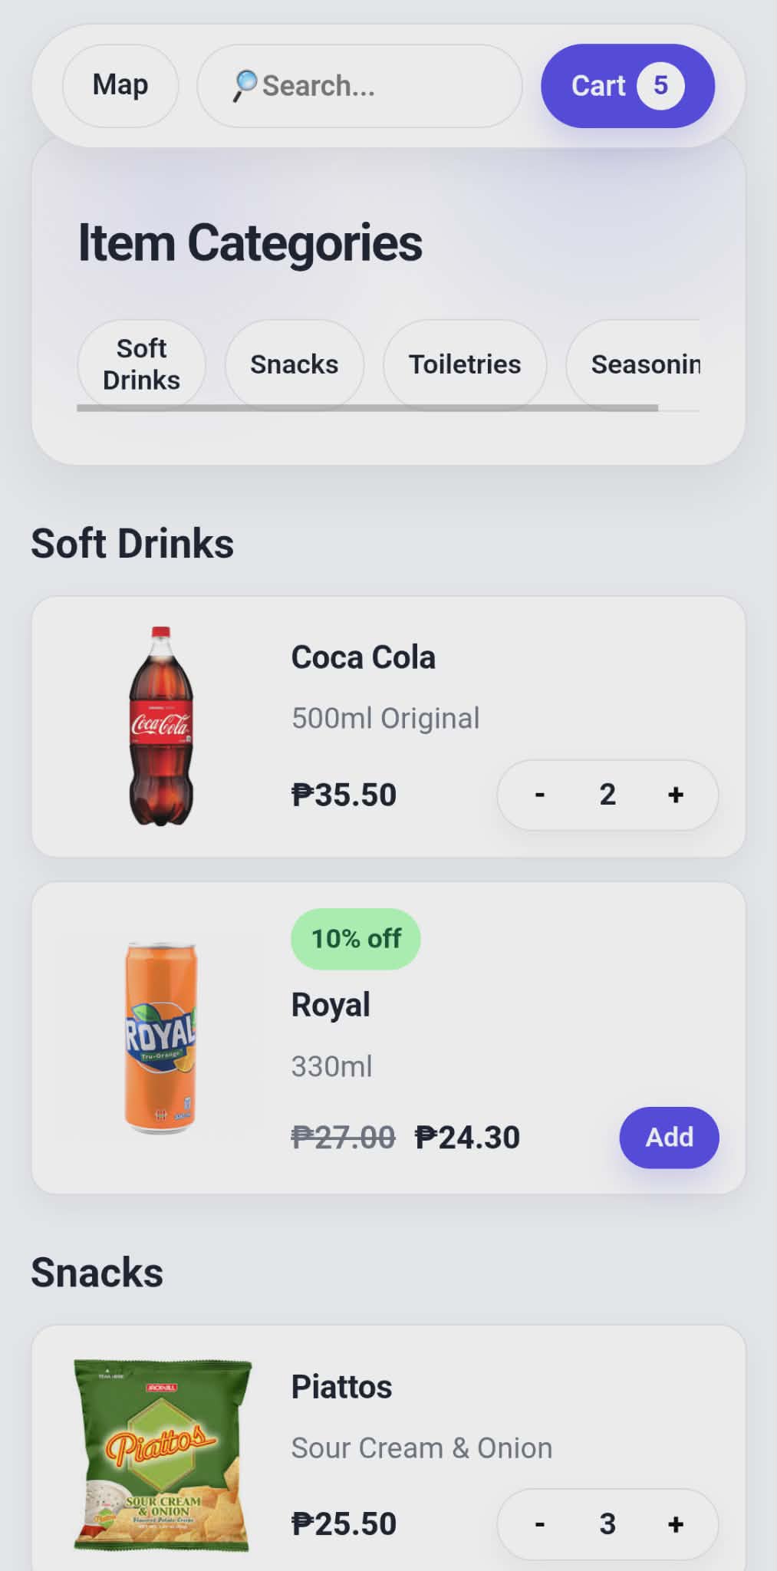This screenshot has height=1571, width=777.
Task: Click the category list horizontal scrollbar
Action: point(367,408)
